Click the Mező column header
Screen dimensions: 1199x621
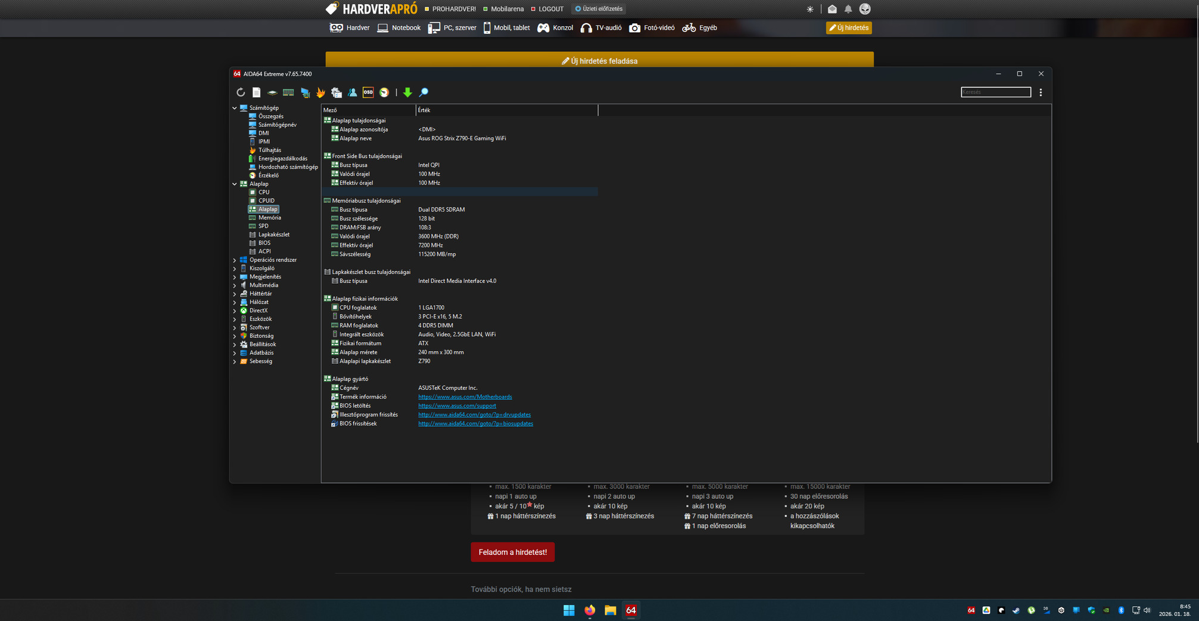click(x=368, y=110)
